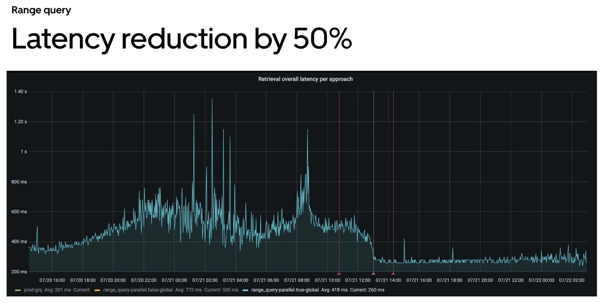Click the 'Latency reduction by 50%' heading
The height and width of the screenshot is (303, 606).
pyautogui.click(x=182, y=39)
